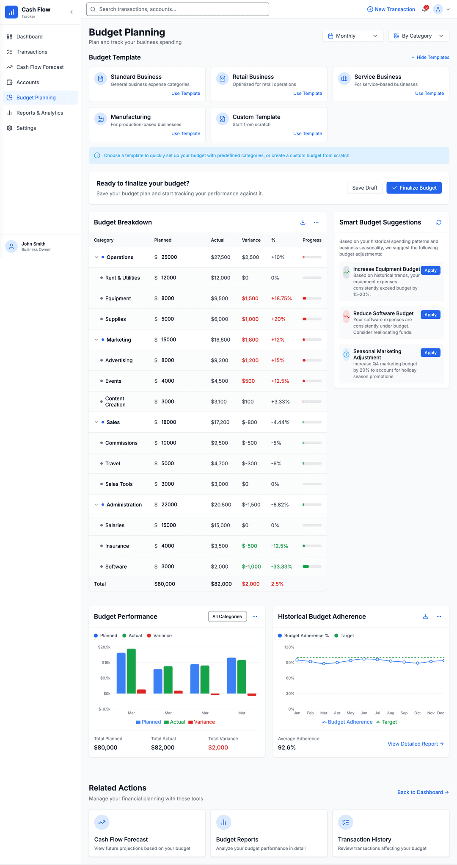This screenshot has width=457, height=865.
Task: Click Equipment row progress bar
Action: (312, 298)
